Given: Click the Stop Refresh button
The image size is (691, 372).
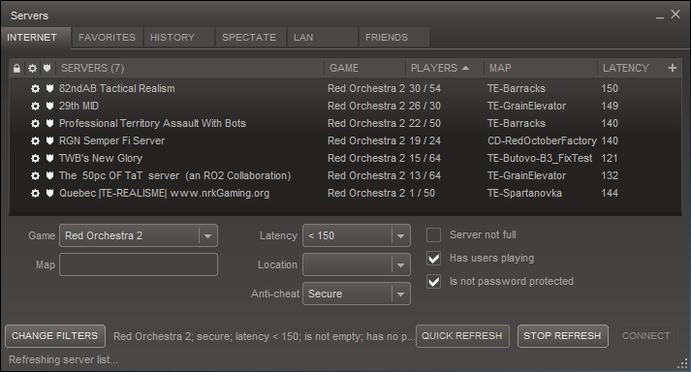Looking at the screenshot, I should [x=563, y=336].
